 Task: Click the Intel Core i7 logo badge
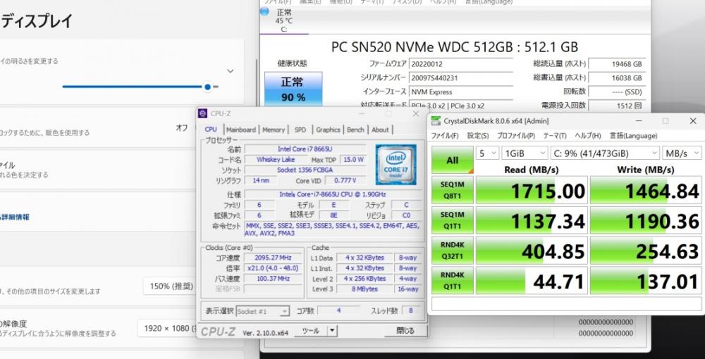(x=396, y=164)
